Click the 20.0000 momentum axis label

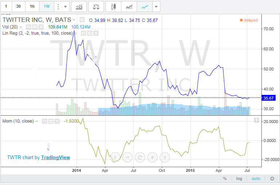271,122
